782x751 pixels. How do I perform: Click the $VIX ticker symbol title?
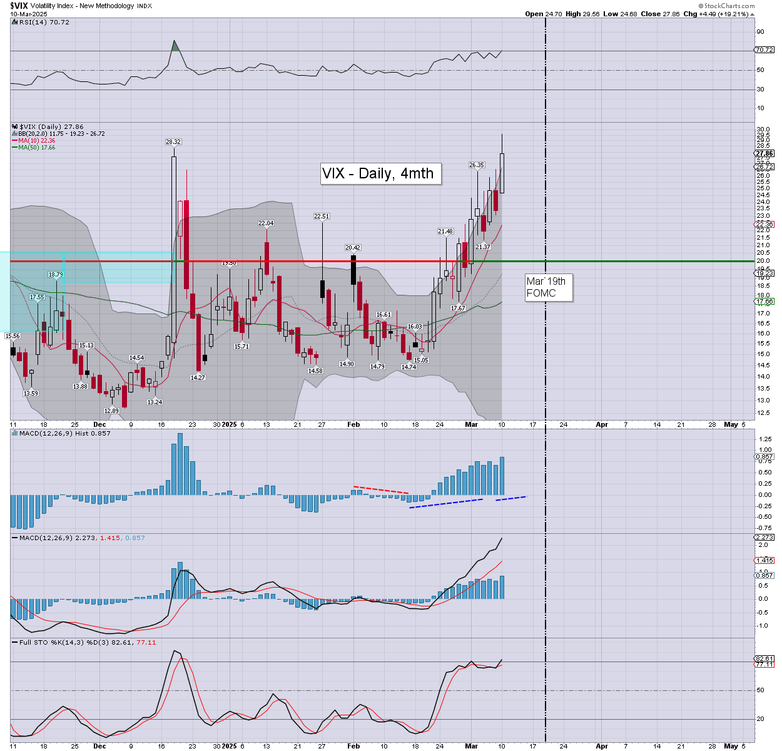point(18,6)
